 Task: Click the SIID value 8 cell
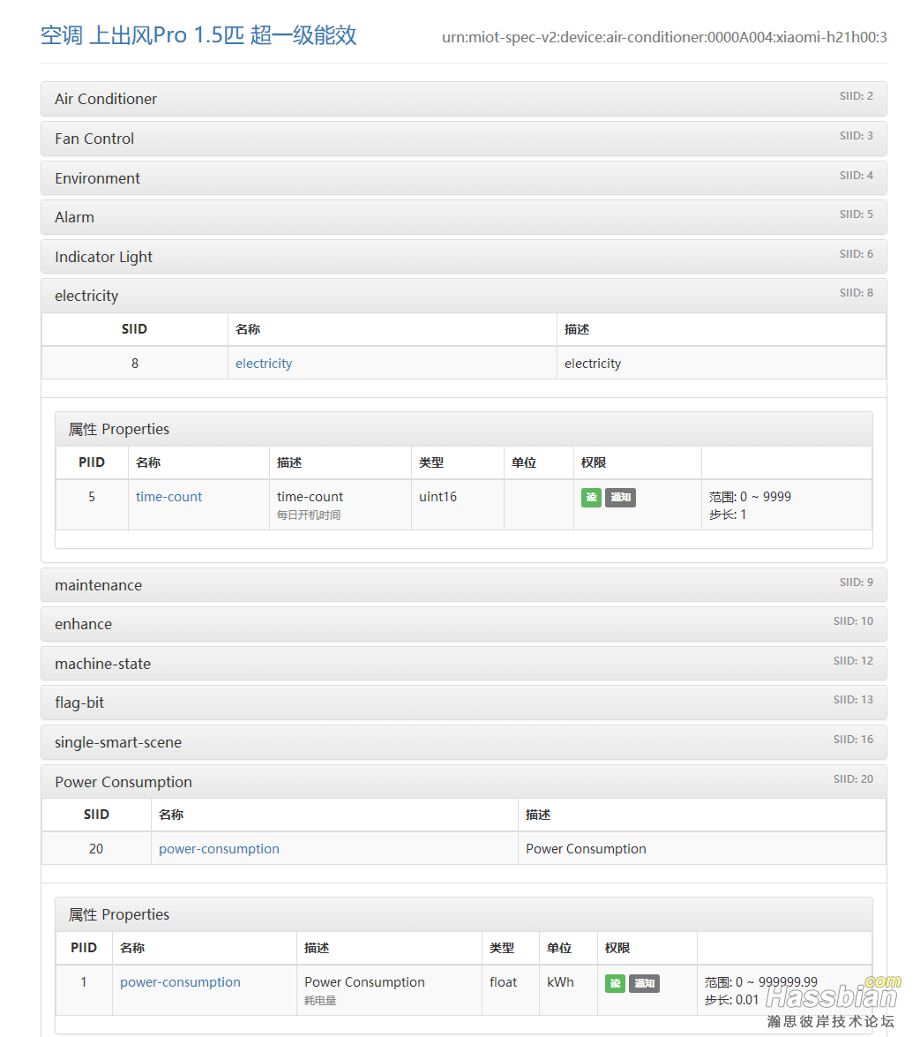pos(135,363)
